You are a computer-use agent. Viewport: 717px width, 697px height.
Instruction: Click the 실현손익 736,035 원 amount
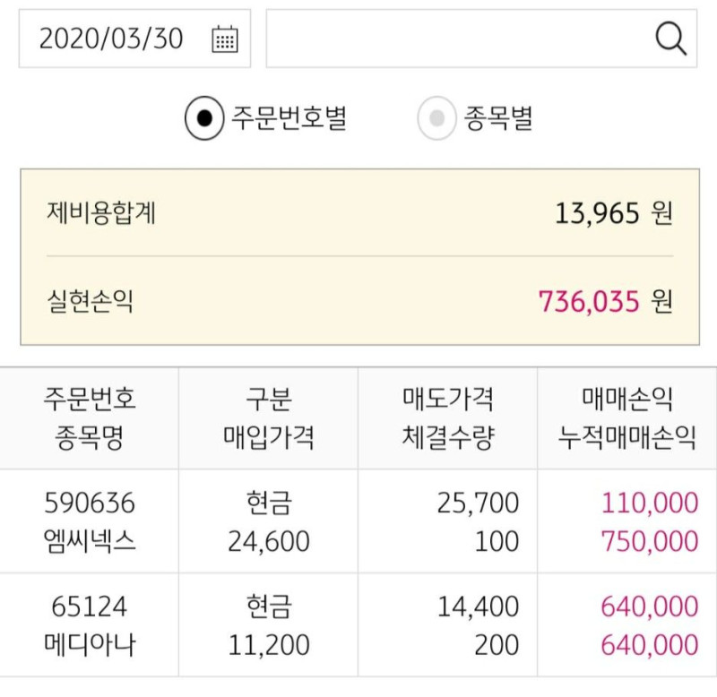pos(604,301)
